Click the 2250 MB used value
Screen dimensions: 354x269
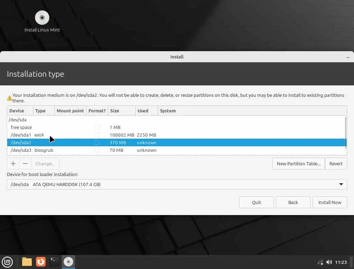coord(146,135)
